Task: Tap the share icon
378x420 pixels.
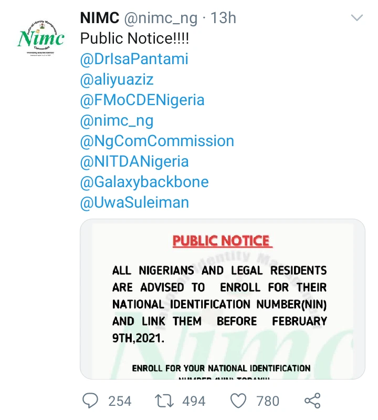Action: 312,402
